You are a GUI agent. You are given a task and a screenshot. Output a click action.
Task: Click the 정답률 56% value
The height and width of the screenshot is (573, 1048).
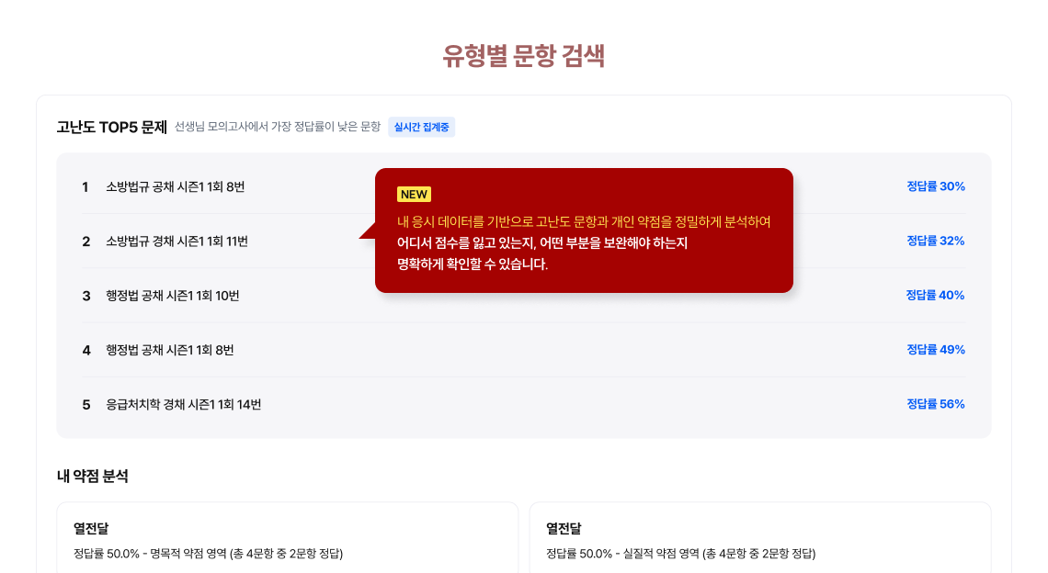(935, 404)
